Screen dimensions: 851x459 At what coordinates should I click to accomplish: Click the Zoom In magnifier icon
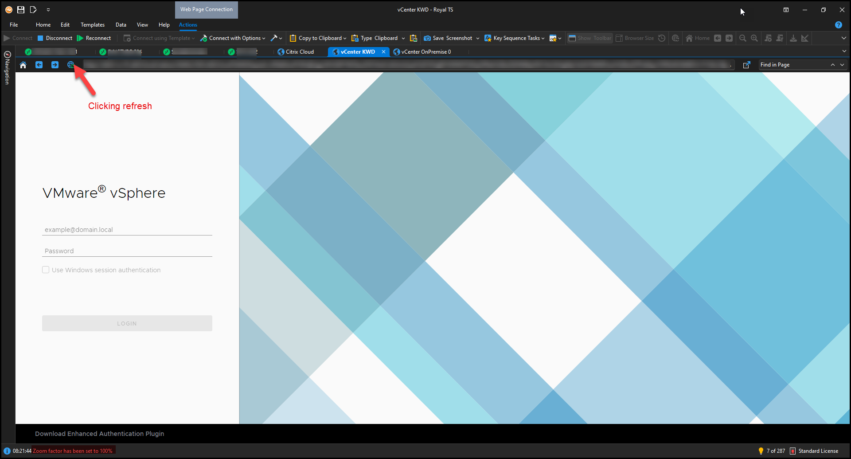pyautogui.click(x=754, y=38)
